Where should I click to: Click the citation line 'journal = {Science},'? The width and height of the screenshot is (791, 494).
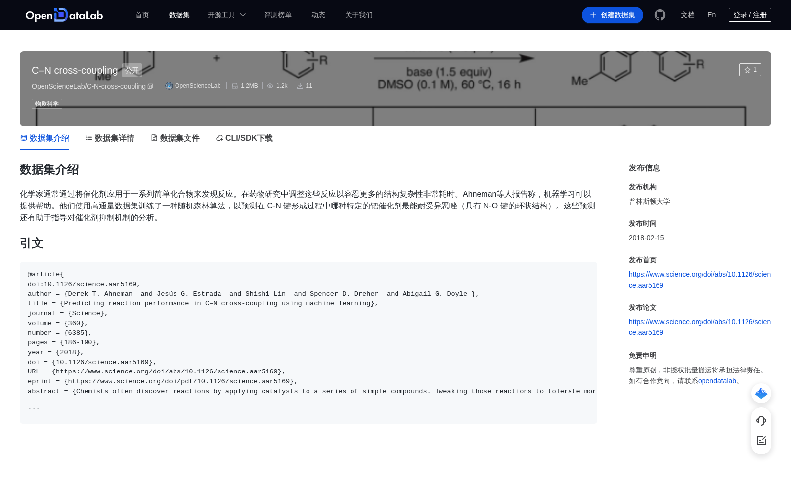[x=68, y=313]
